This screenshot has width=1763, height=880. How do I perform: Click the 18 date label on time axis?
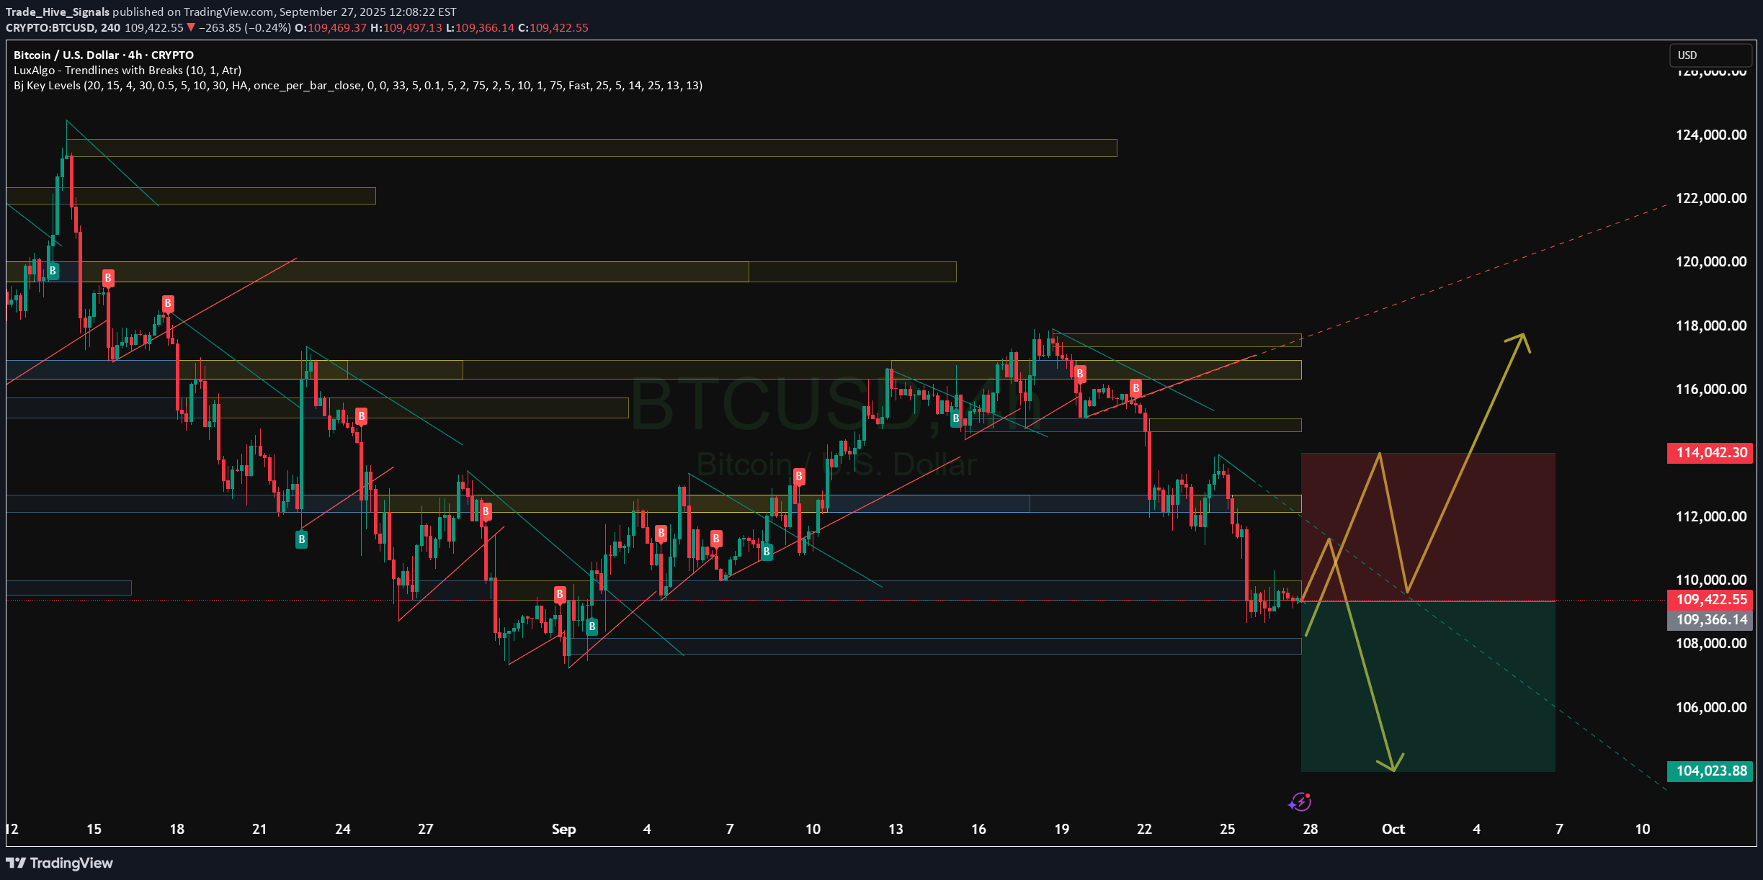[177, 830]
